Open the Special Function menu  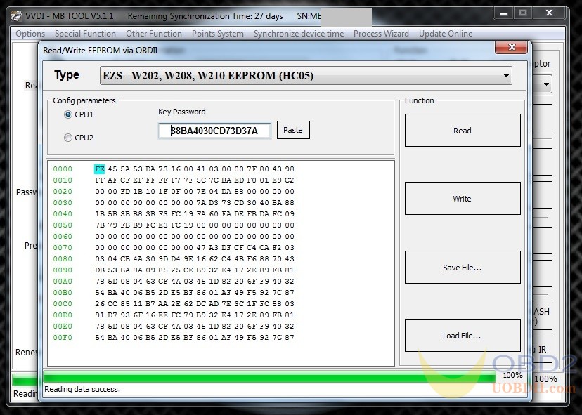85,34
